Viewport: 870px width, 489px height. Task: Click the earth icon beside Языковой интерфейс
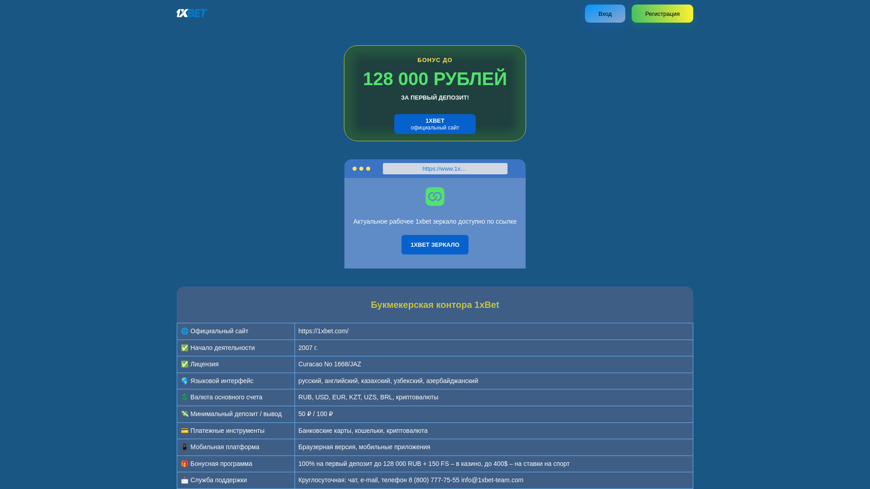click(x=184, y=381)
